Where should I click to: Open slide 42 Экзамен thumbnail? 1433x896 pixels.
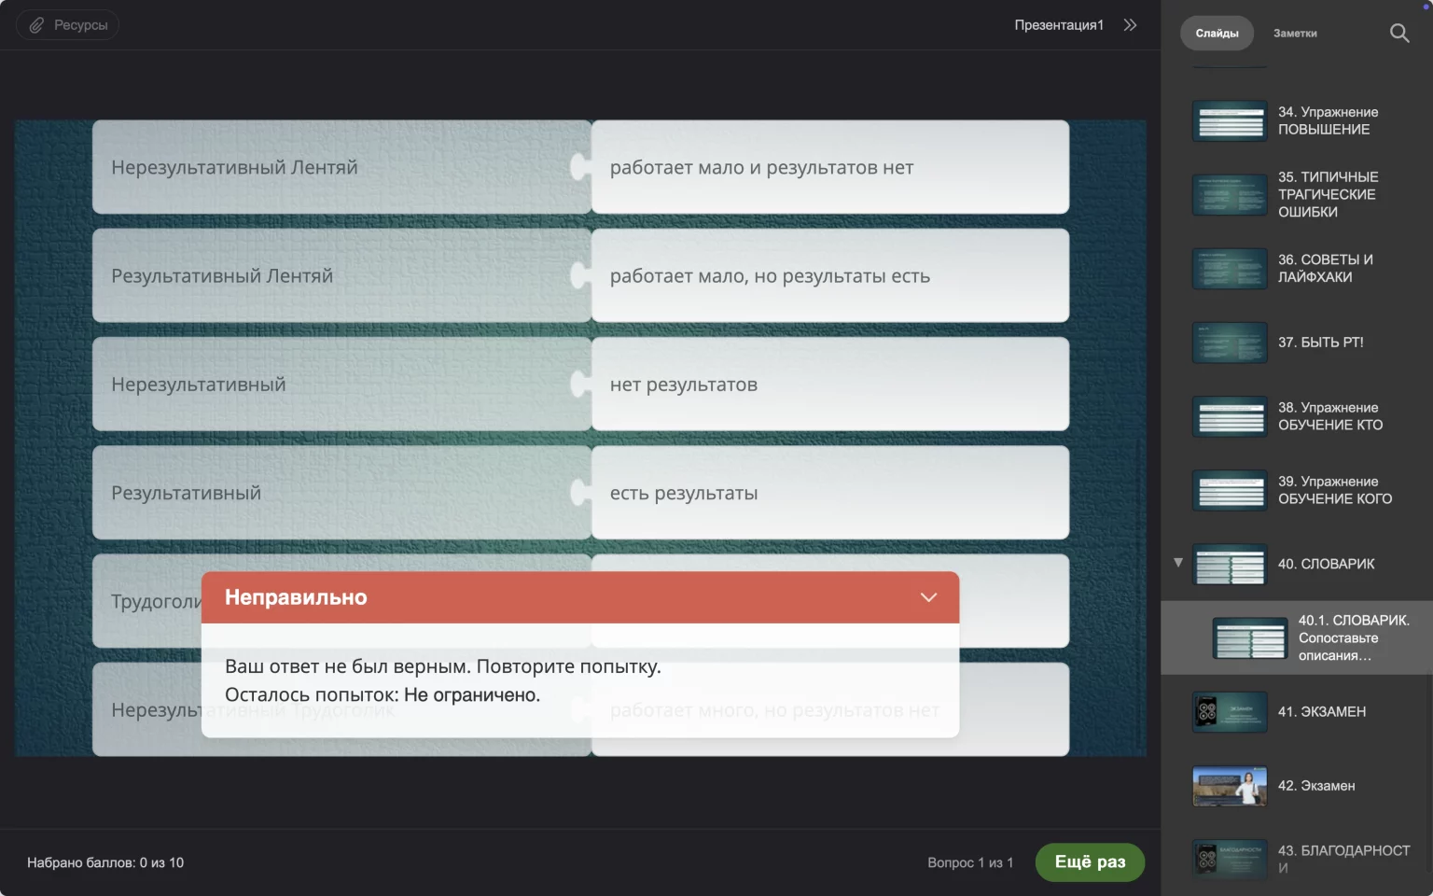[1230, 786]
